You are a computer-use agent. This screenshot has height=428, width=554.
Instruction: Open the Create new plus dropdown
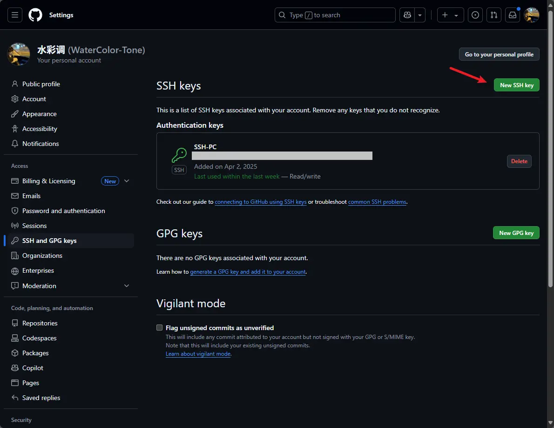450,15
